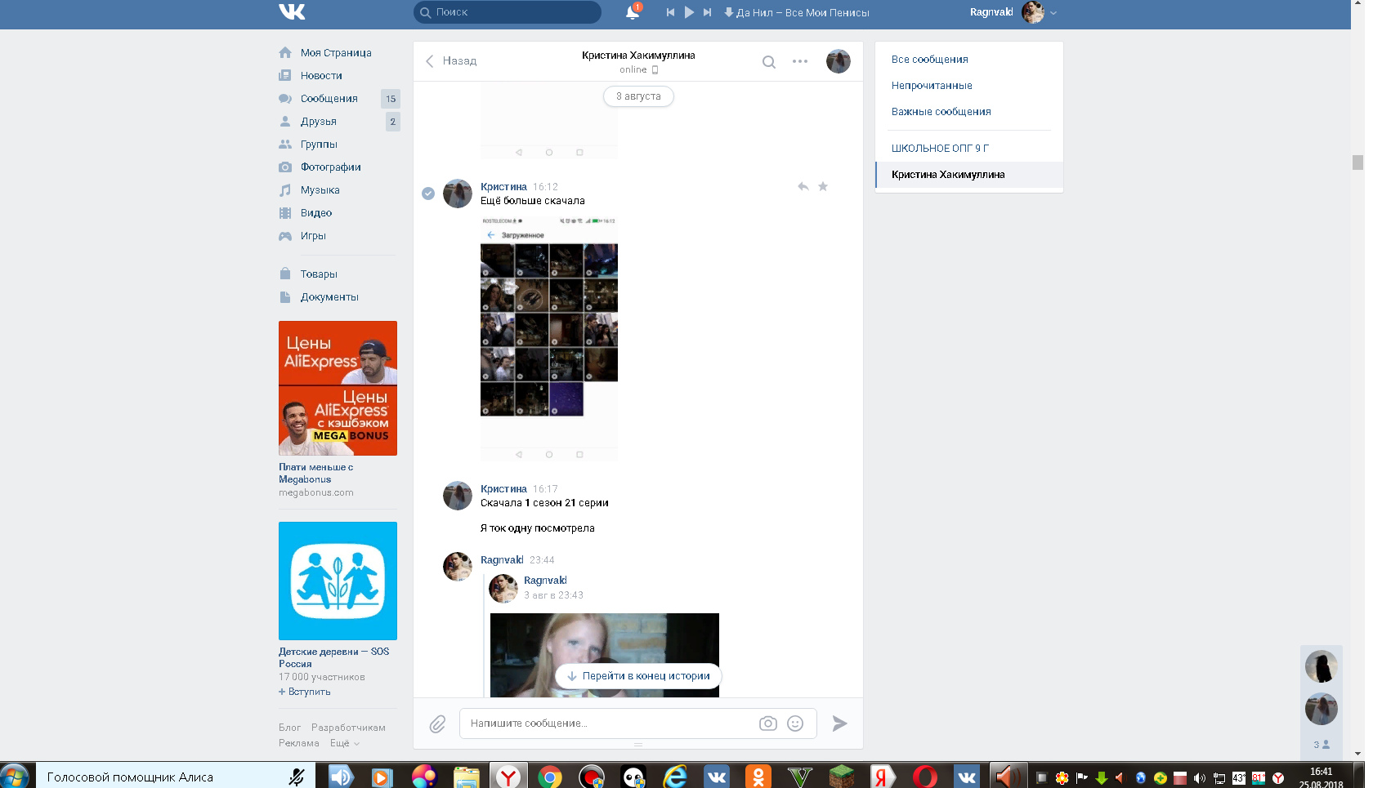Click the Документы page icon
The height and width of the screenshot is (788, 1373).
click(x=285, y=296)
